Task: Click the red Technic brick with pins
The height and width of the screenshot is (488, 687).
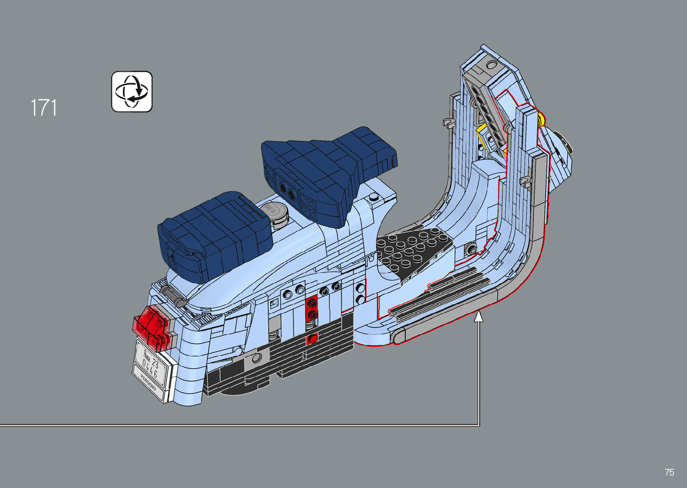Action: point(311,309)
